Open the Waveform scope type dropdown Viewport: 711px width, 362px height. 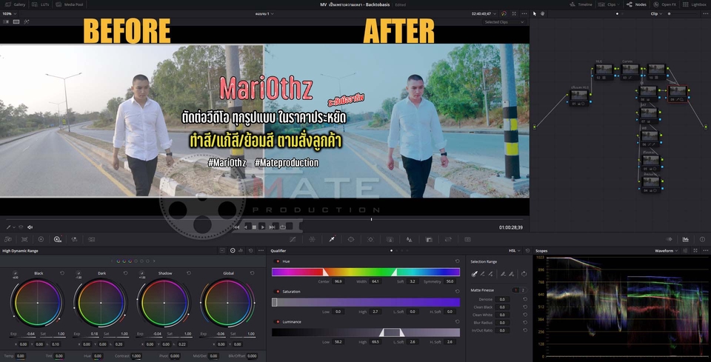[x=666, y=250]
